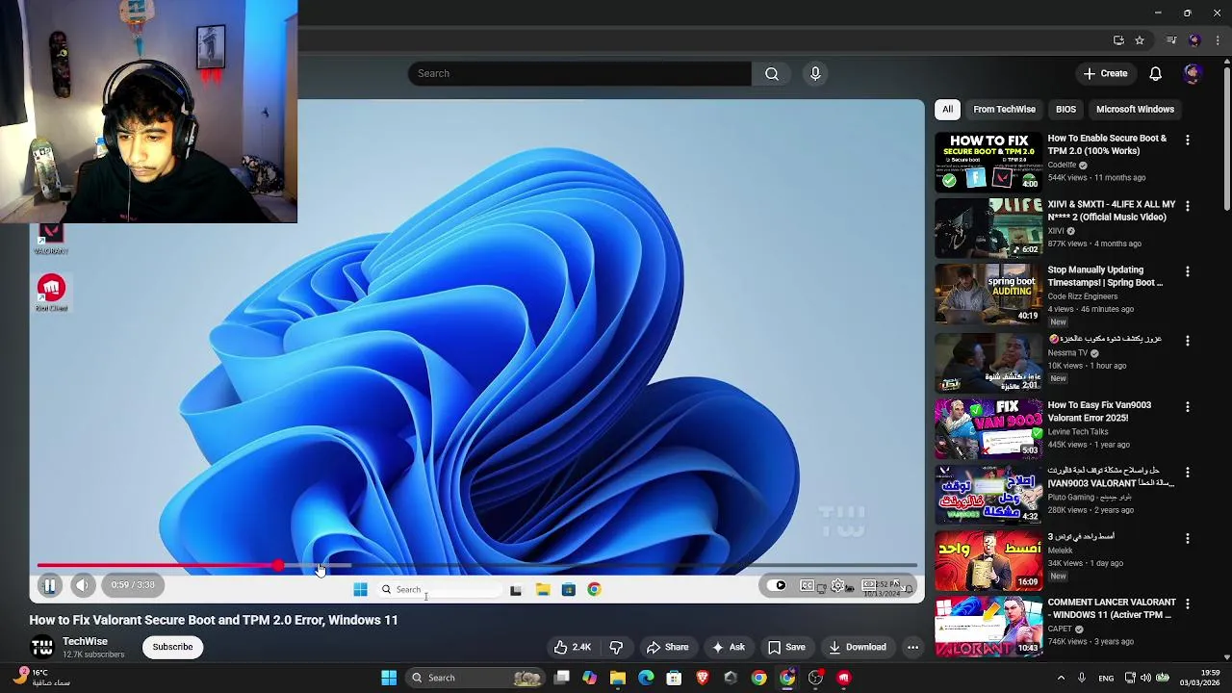Click the TechWise channel avatar

pos(42,647)
